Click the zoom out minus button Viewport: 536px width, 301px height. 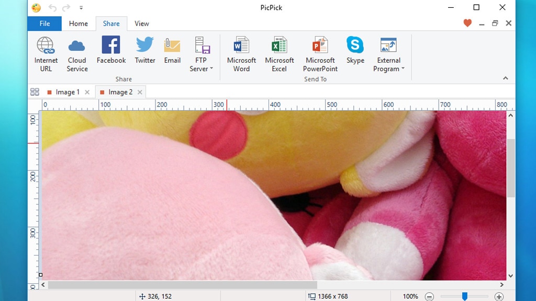click(429, 297)
